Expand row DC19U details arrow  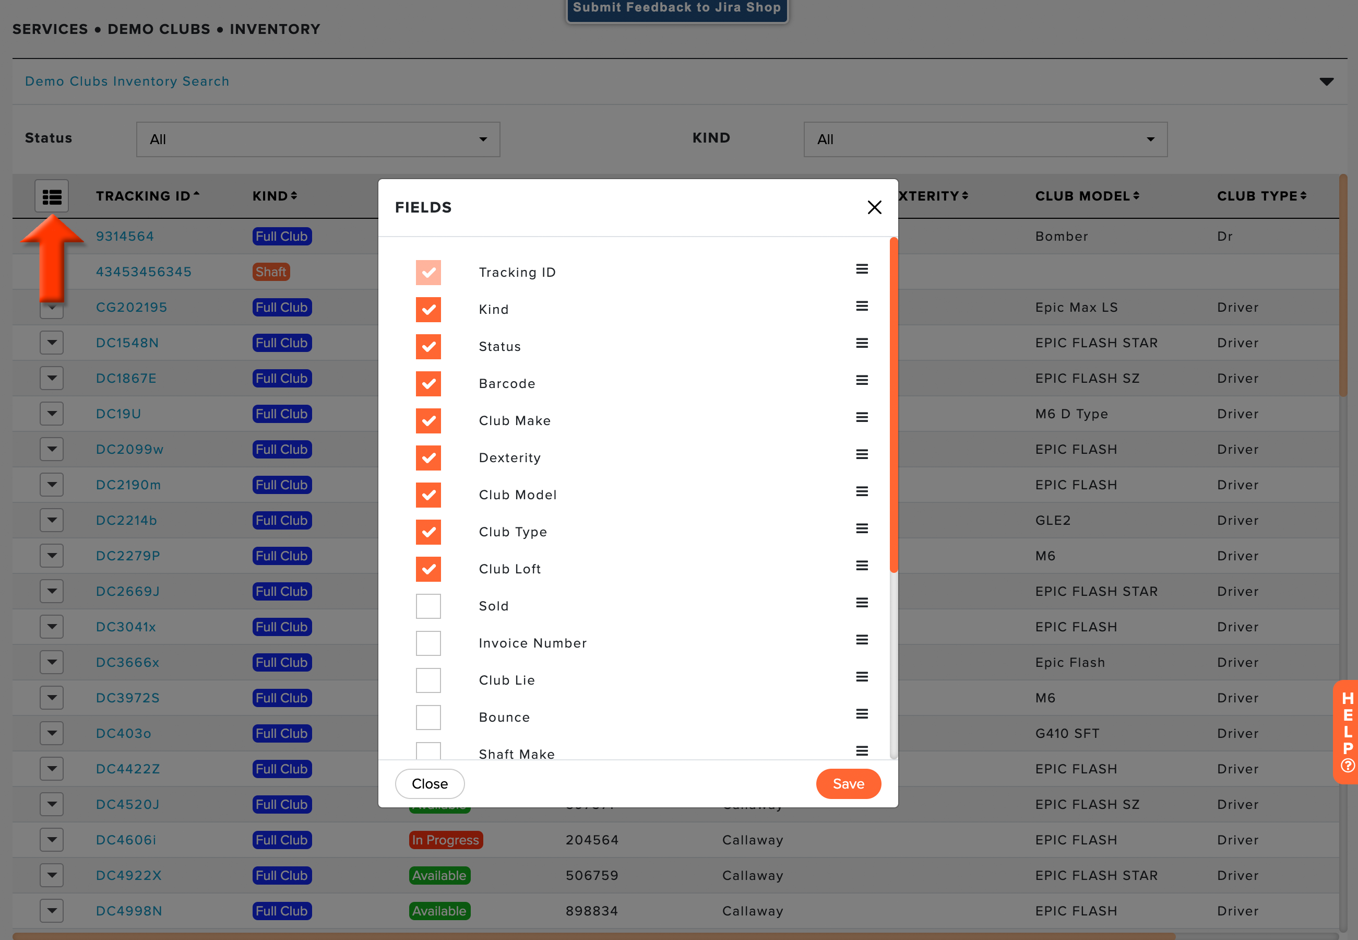[52, 414]
